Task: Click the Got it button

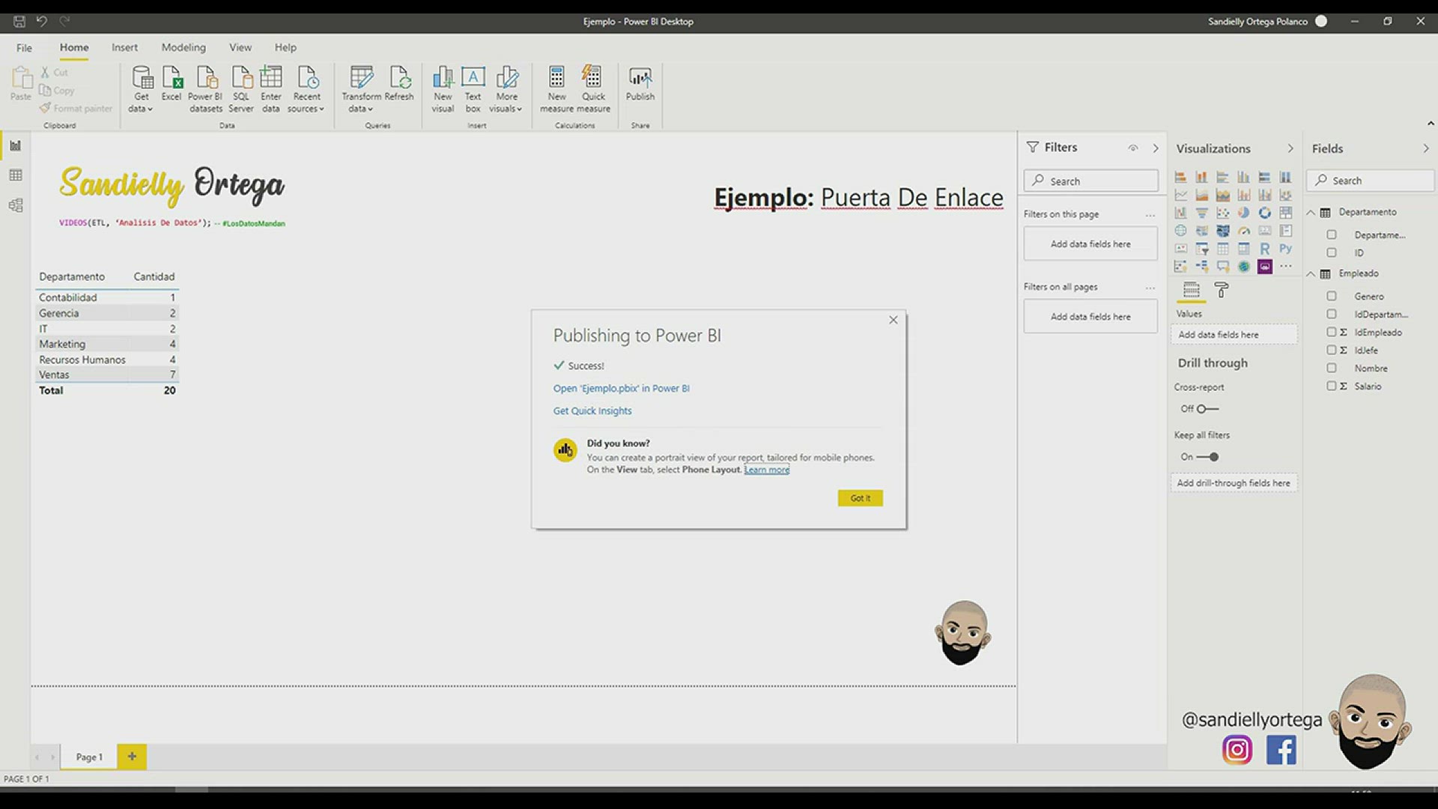Action: tap(860, 498)
